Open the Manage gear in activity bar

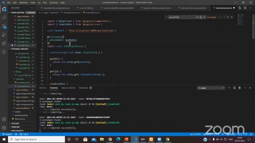tap(4, 128)
